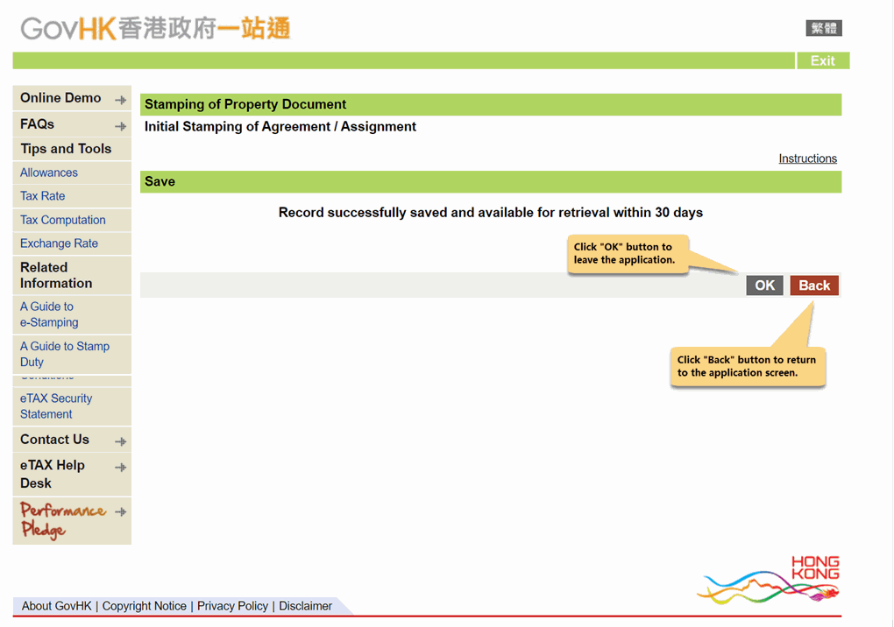Open the Tax Computation page
Screen dimensions: 894x627
(x=62, y=220)
